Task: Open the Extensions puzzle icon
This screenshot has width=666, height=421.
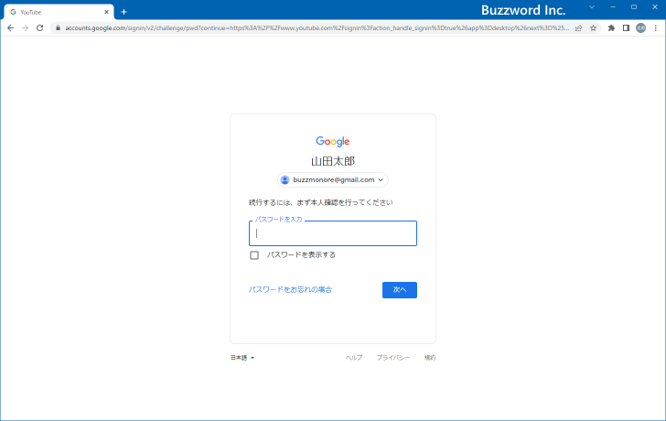Action: tap(611, 28)
